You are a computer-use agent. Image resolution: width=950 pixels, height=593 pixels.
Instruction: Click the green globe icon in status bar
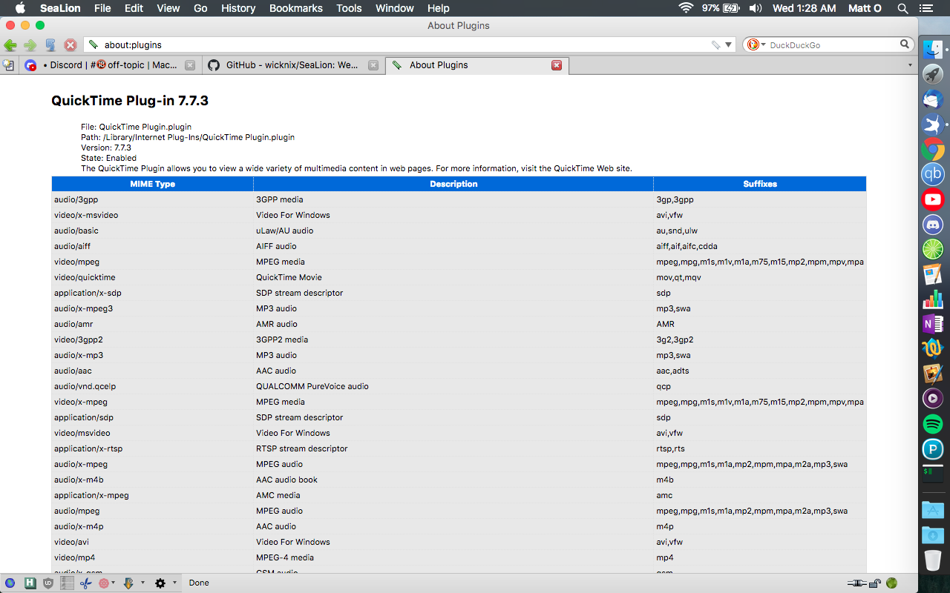[892, 583]
